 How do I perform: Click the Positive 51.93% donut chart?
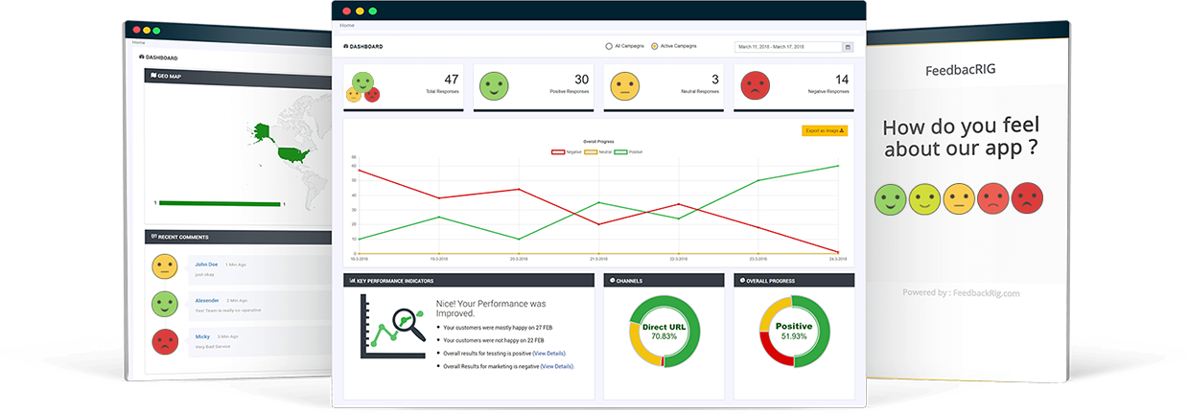794,332
